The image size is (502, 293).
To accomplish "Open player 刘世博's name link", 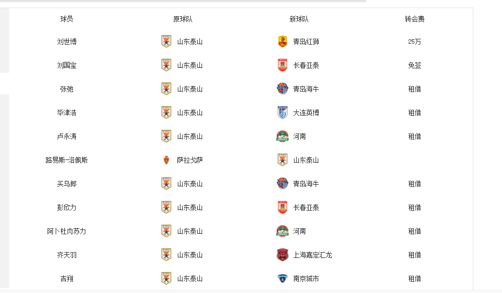I will click(x=66, y=41).
